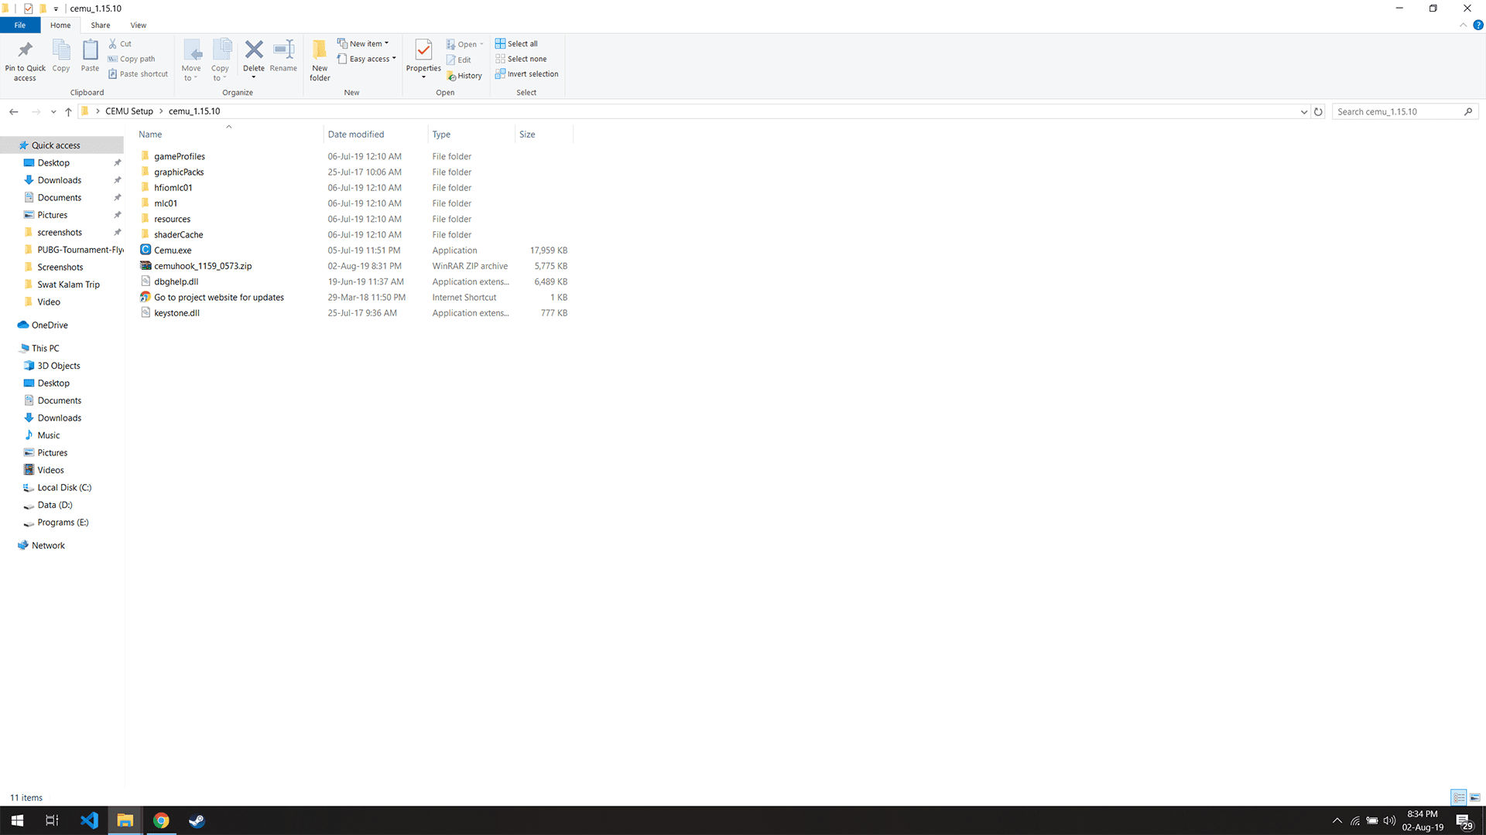Expand the New item dropdown
1486x835 pixels.
364,44
